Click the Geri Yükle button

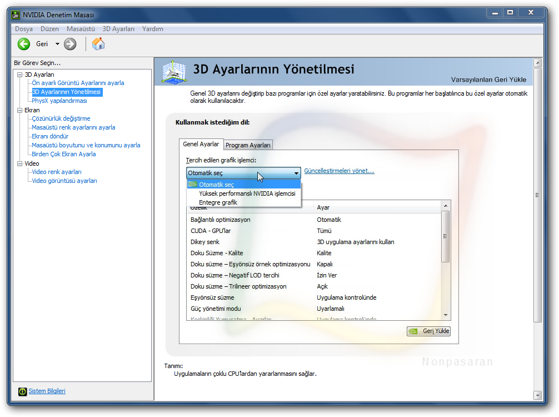tap(428, 331)
